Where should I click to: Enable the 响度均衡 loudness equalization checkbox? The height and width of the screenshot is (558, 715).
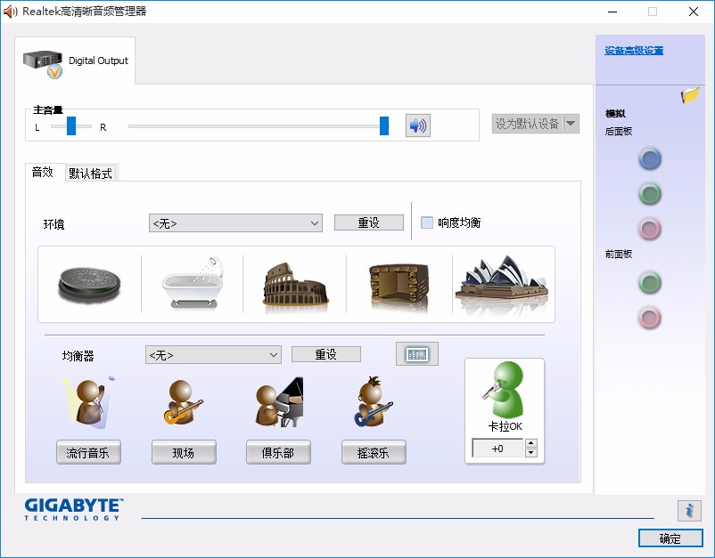pyautogui.click(x=426, y=222)
